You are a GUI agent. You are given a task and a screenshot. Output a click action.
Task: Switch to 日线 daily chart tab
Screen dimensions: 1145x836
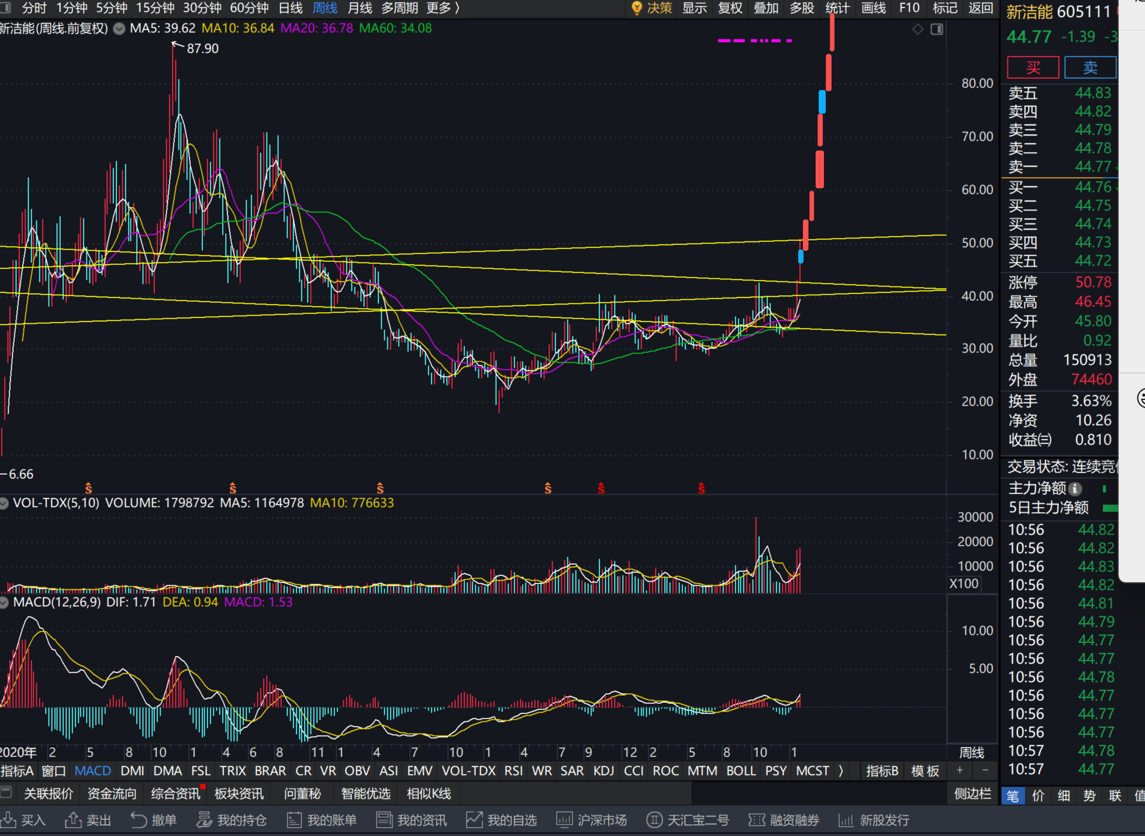[x=290, y=8]
